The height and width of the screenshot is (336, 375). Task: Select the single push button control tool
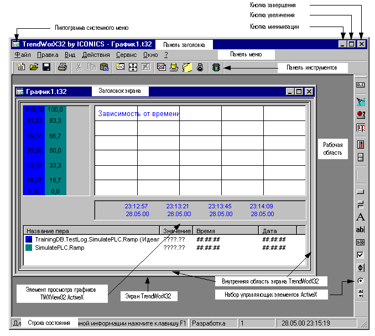click(x=361, y=192)
